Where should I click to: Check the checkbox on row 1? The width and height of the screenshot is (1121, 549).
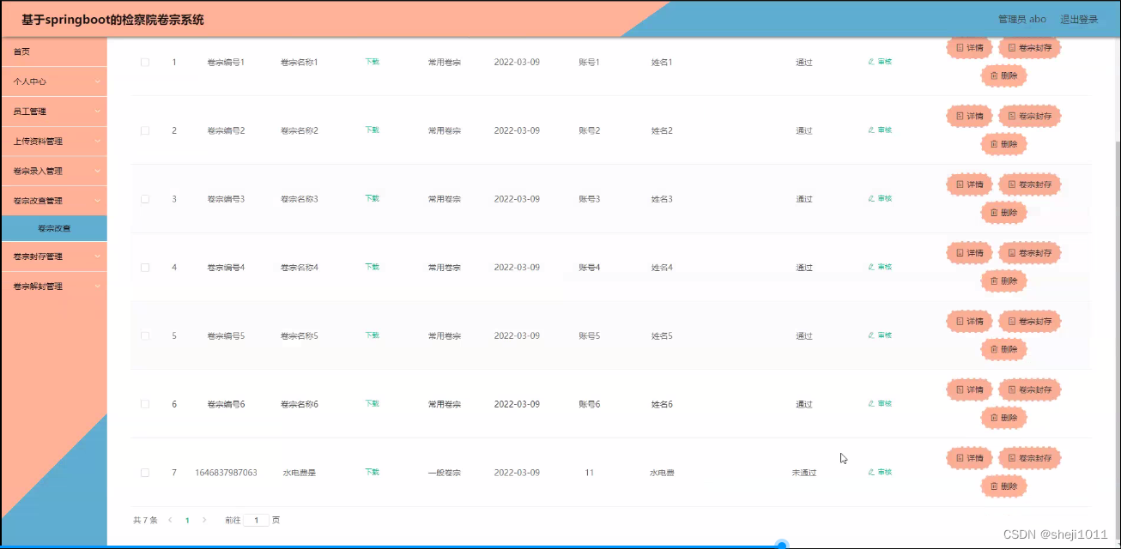click(144, 61)
